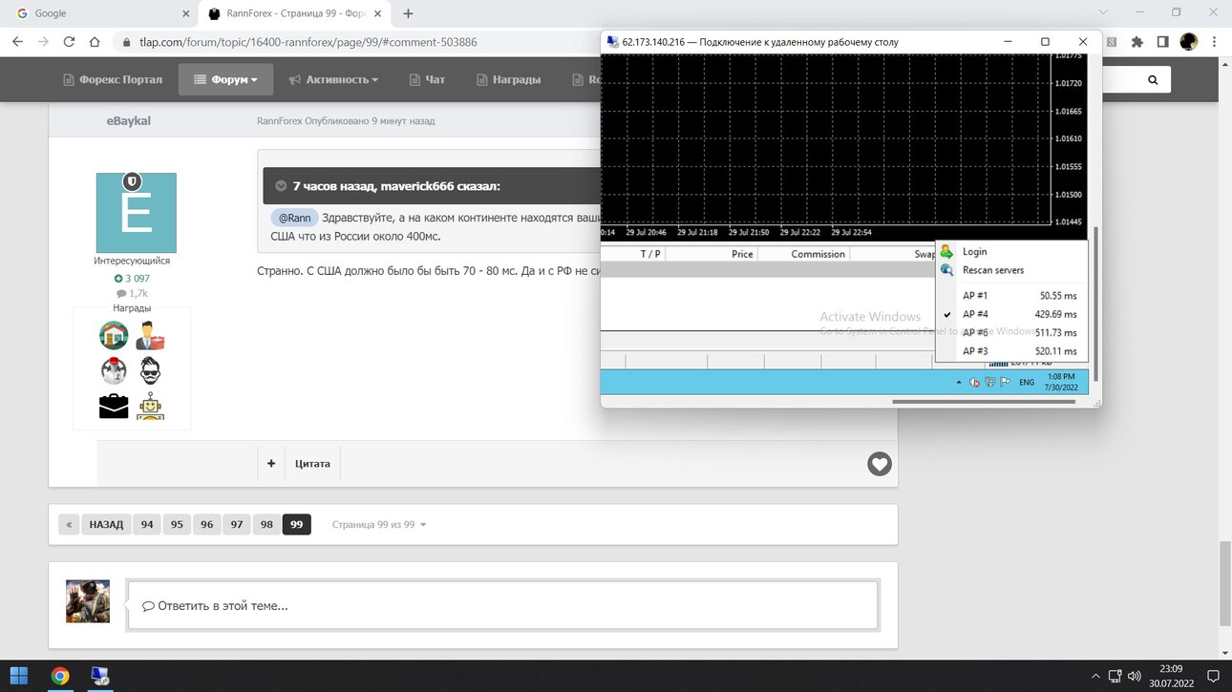This screenshot has width=1232, height=692.
Task: Choose AP #6 in the server list
Action: (1011, 332)
